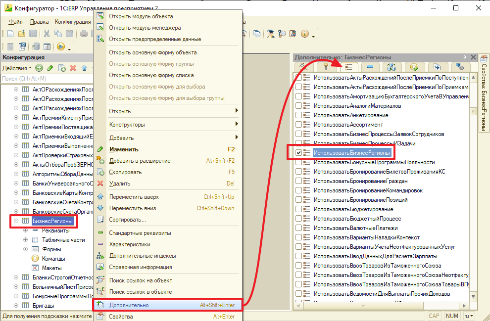Click the green pencil Edit icon
The image size is (490, 321).
point(50,68)
